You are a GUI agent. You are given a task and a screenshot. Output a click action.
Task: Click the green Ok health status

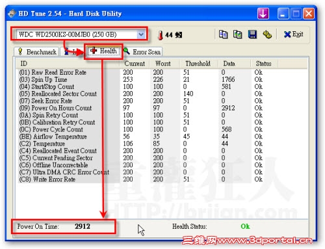(x=245, y=226)
